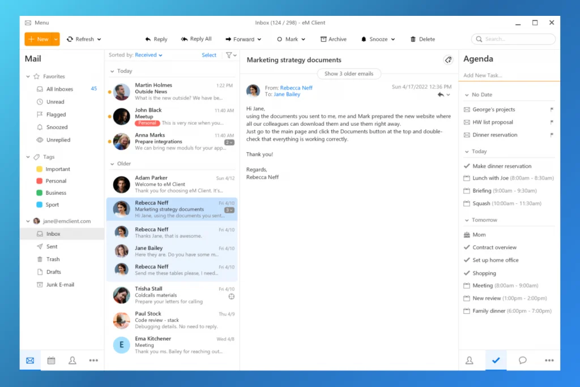This screenshot has width=580, height=387.
Task: Click Show 3 older emails button
Action: [349, 74]
